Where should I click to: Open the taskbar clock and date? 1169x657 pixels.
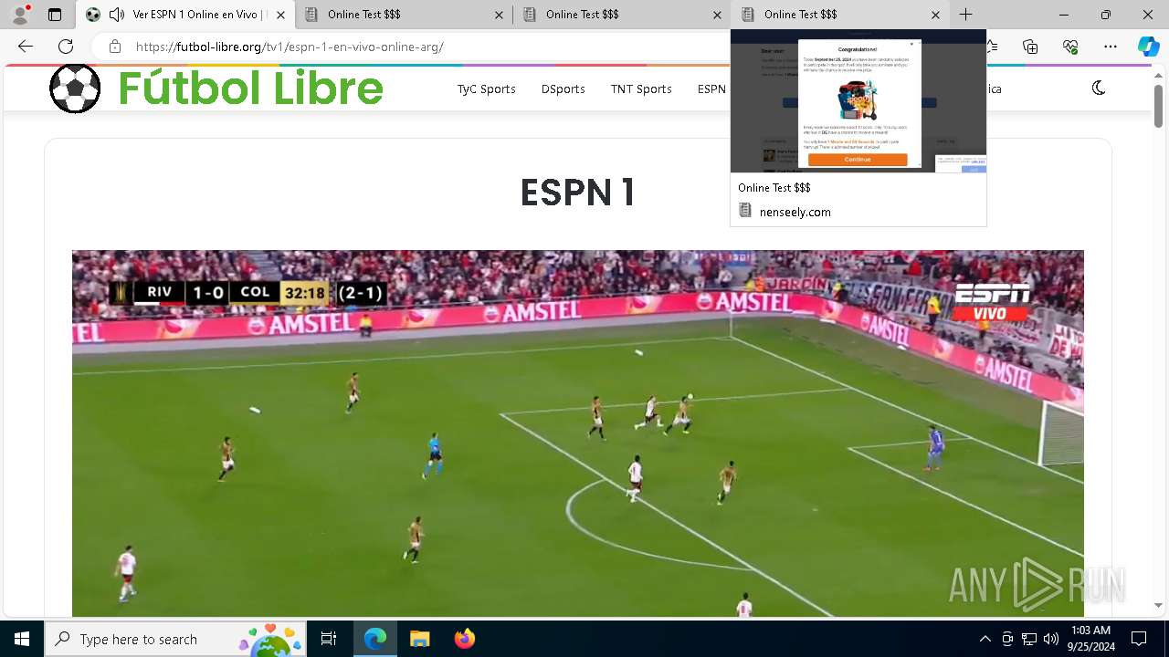(1090, 639)
